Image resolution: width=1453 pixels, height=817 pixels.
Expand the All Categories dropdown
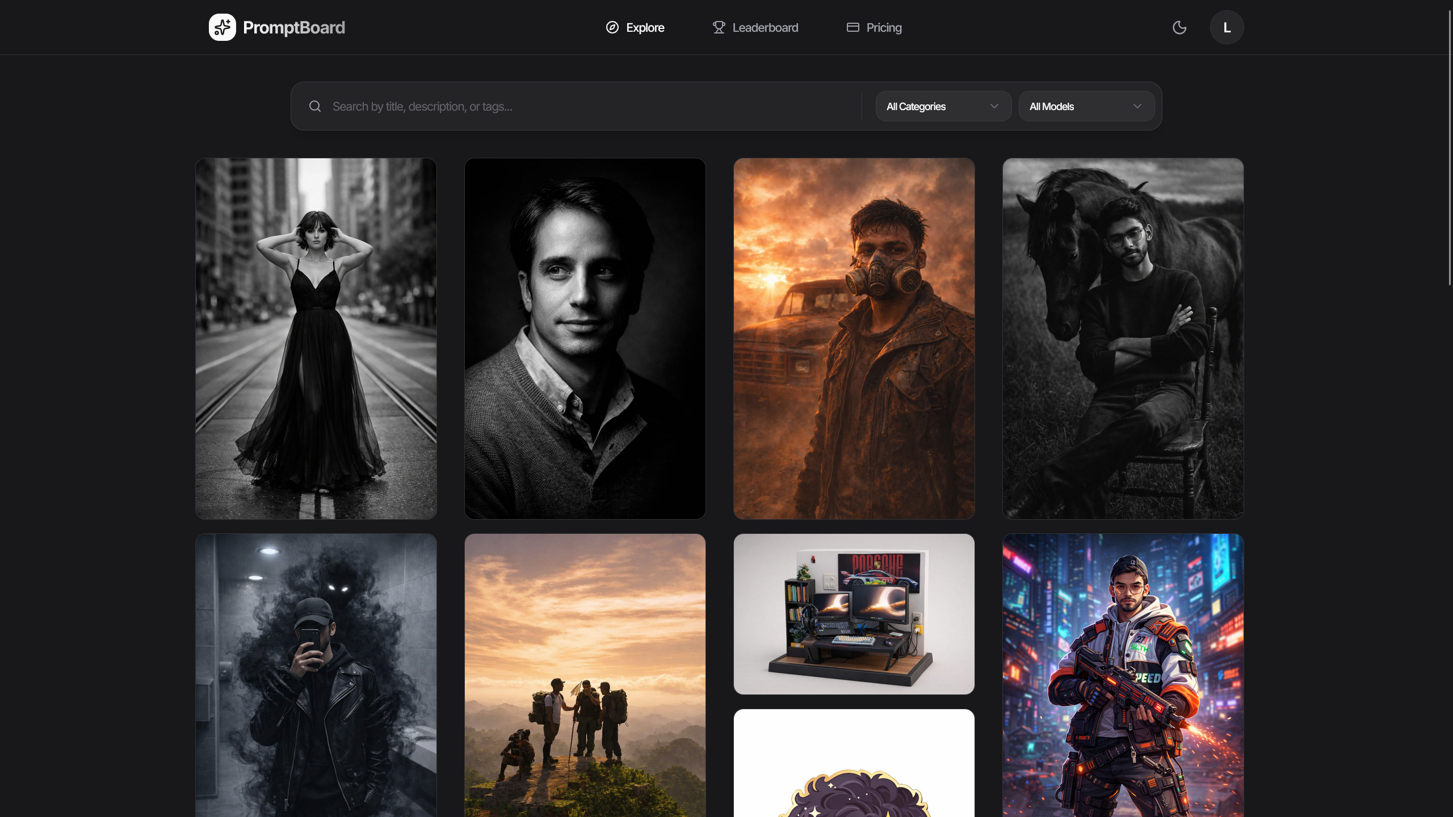[x=943, y=106]
